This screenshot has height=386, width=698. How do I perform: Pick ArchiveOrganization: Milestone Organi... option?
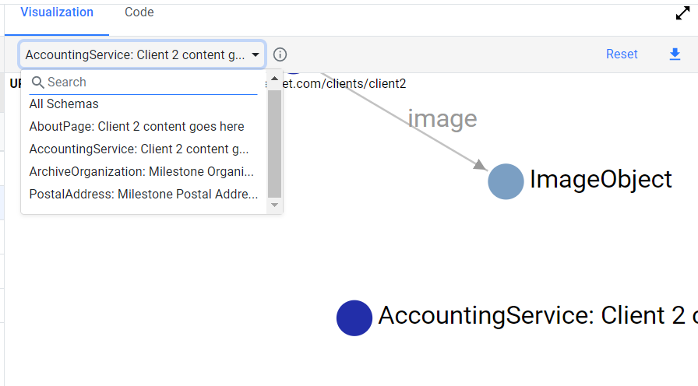click(142, 172)
